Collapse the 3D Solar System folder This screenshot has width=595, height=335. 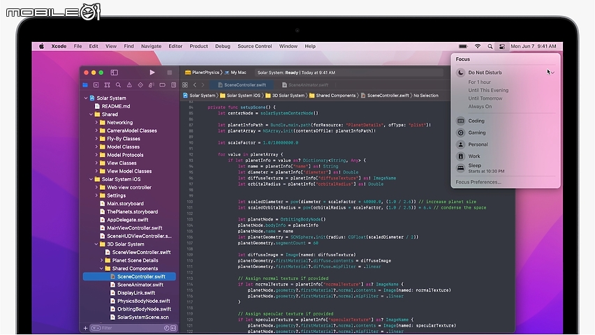tap(96, 244)
